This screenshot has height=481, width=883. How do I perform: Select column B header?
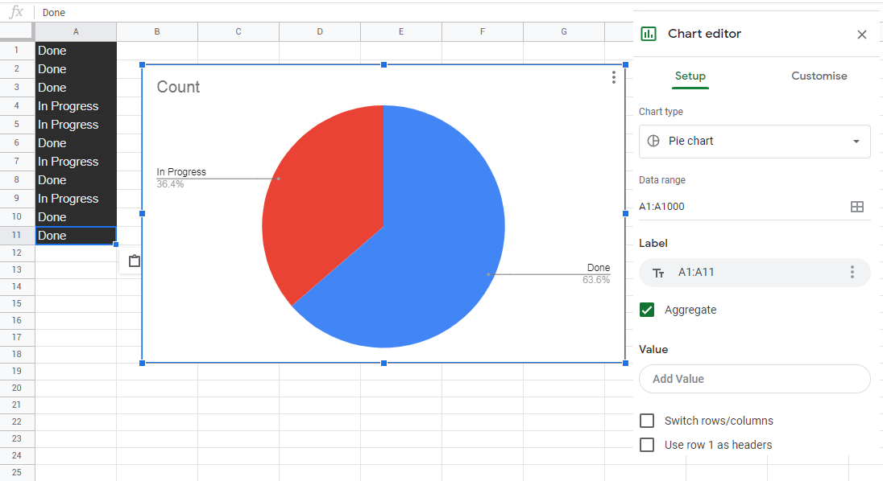tap(157, 32)
